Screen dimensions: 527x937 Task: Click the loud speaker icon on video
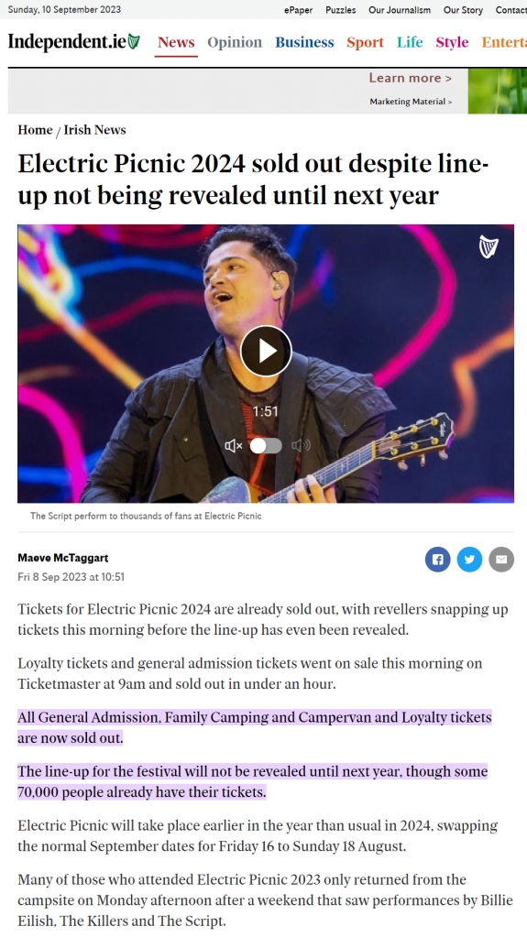click(x=301, y=446)
